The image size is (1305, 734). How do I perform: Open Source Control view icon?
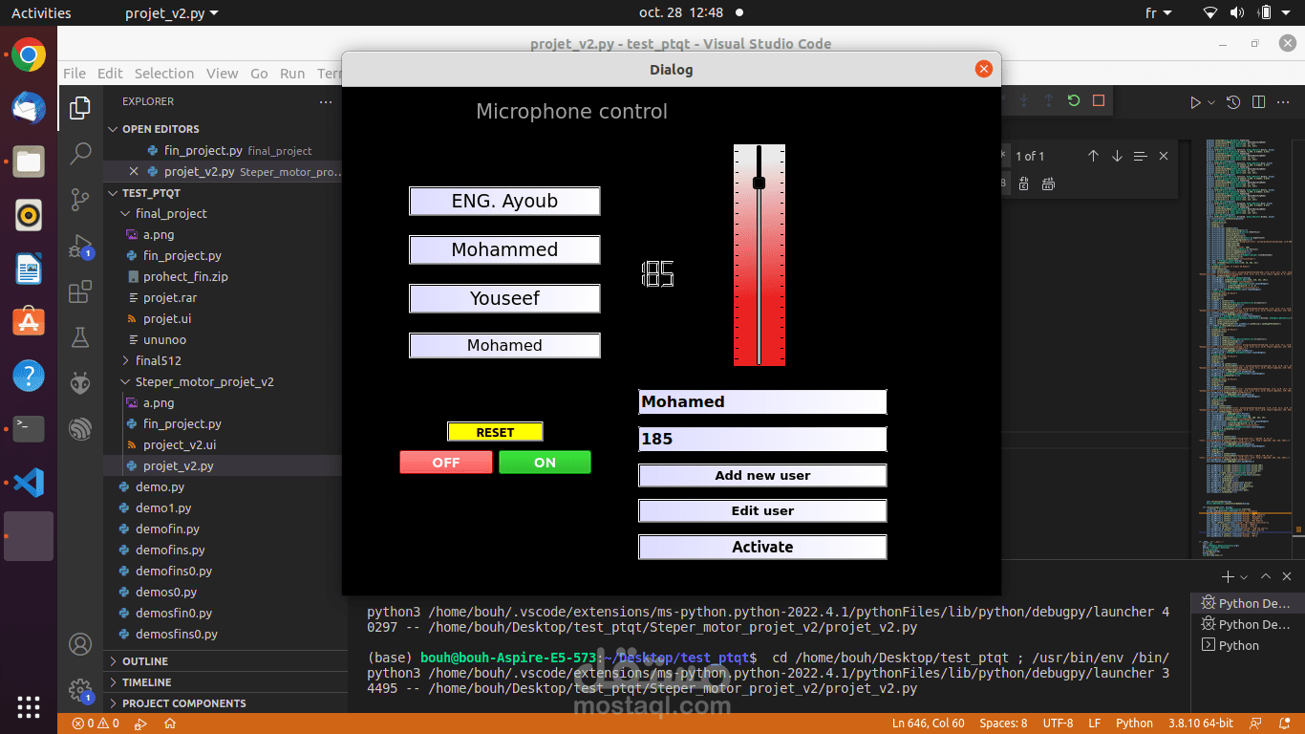[x=80, y=199]
